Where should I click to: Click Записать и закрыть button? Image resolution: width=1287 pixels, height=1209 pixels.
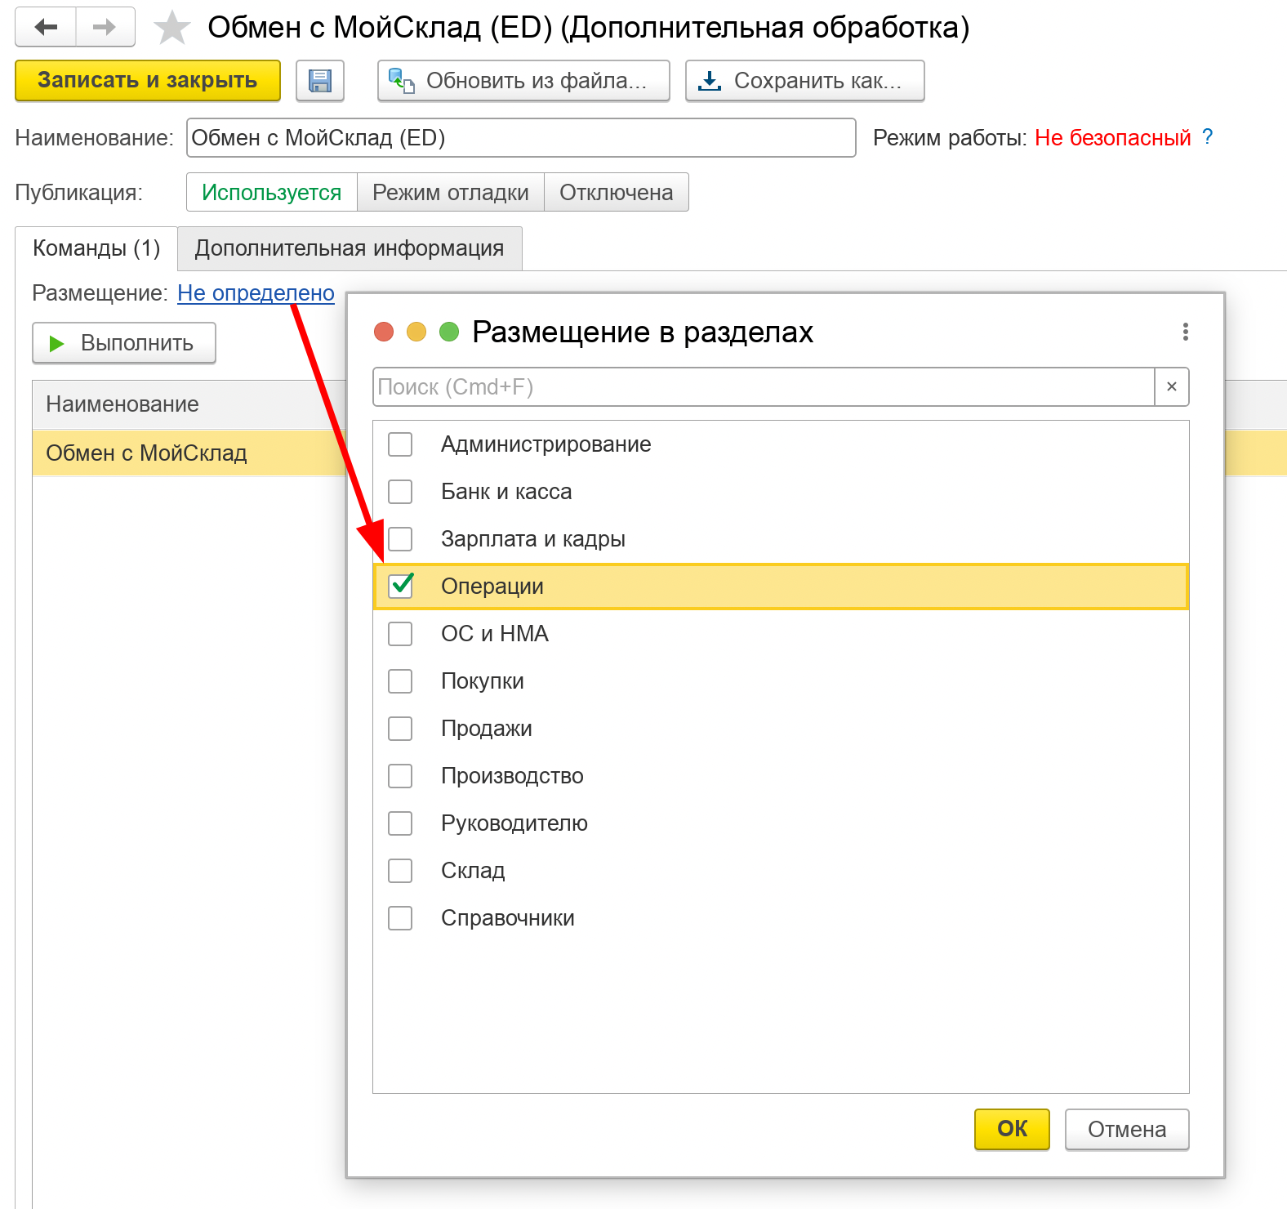coord(148,81)
